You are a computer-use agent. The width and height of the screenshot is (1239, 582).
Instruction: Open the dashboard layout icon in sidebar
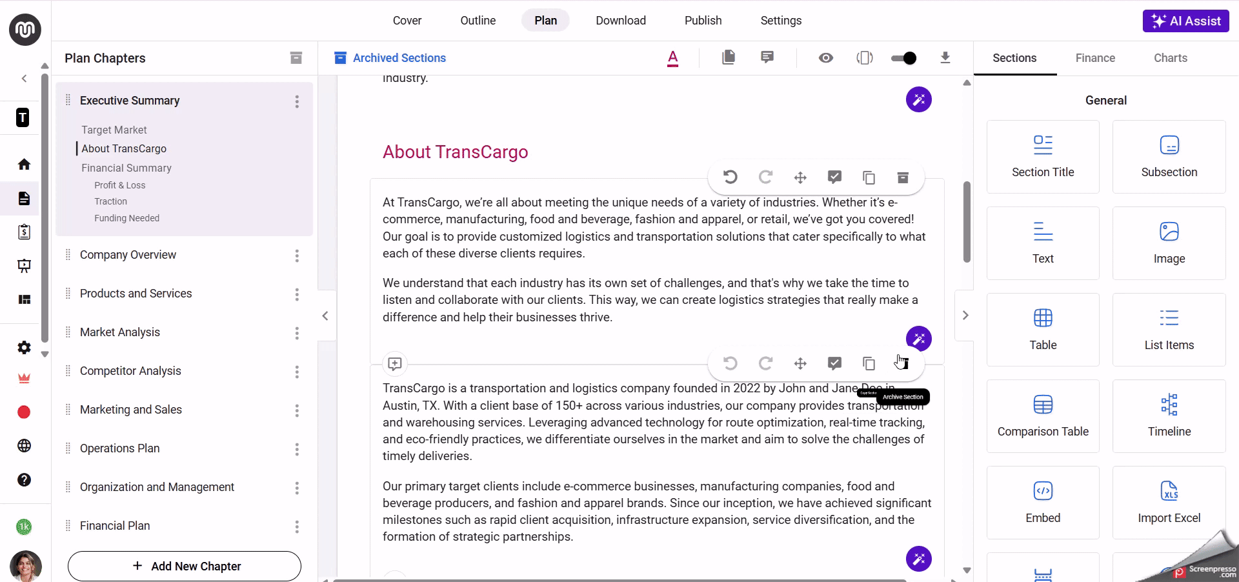24,299
